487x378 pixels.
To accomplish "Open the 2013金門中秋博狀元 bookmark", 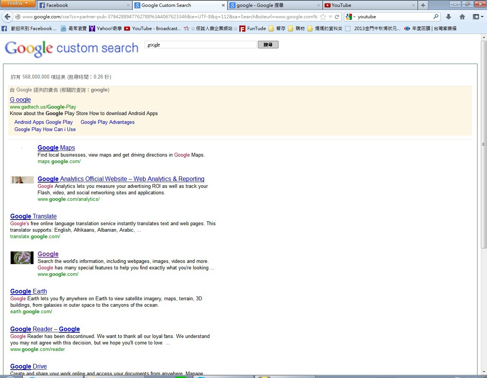I will click(372, 29).
